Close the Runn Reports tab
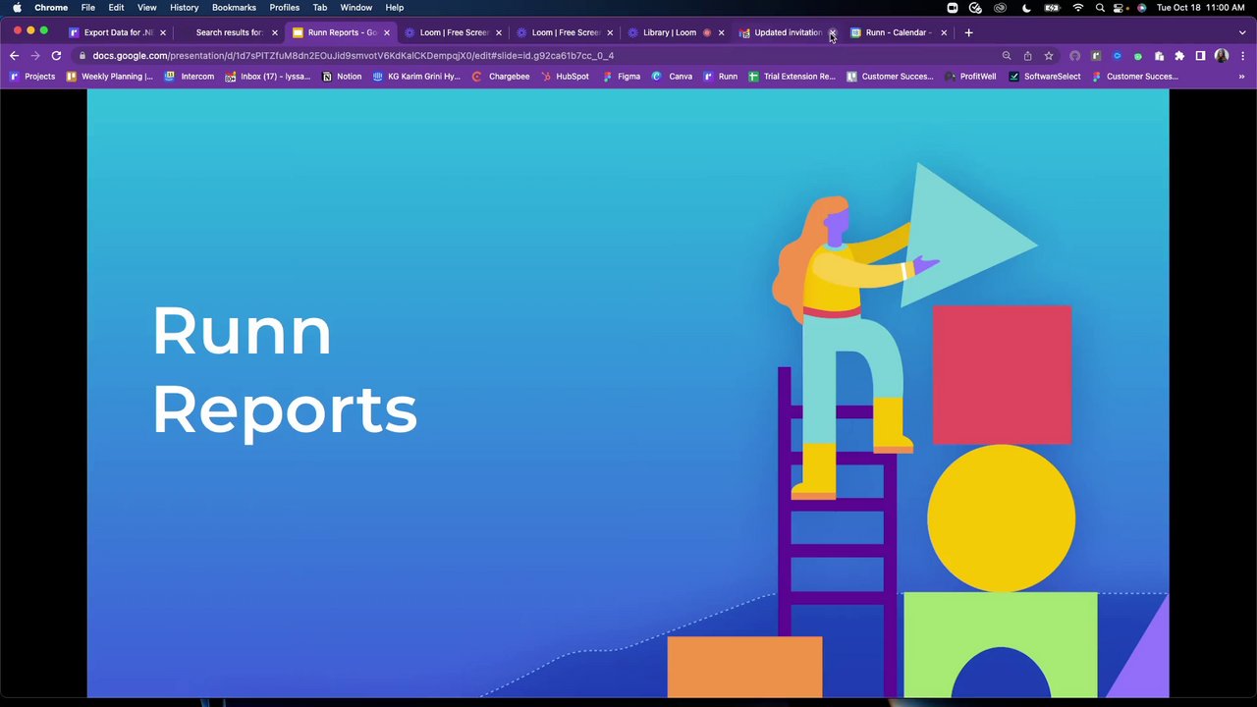This screenshot has width=1257, height=707. (x=386, y=32)
